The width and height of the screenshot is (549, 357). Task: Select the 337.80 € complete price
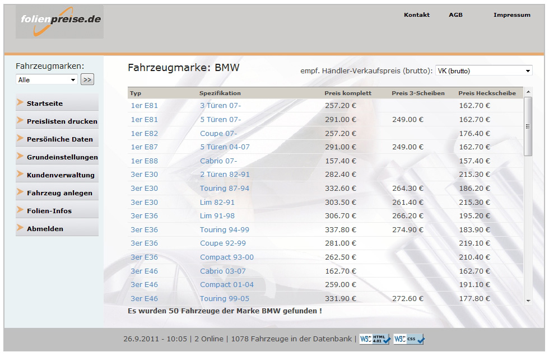coord(341,230)
